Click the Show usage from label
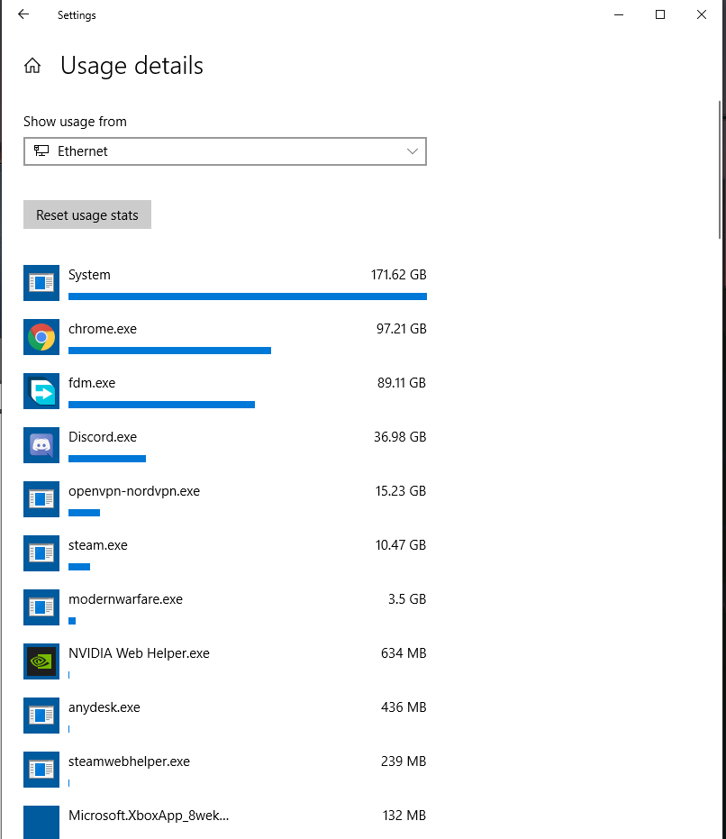The height and width of the screenshot is (839, 726). point(75,122)
